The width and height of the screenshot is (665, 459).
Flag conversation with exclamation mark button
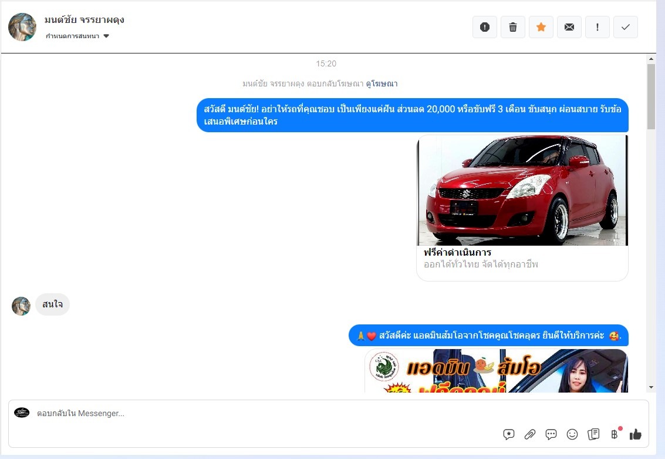598,27
